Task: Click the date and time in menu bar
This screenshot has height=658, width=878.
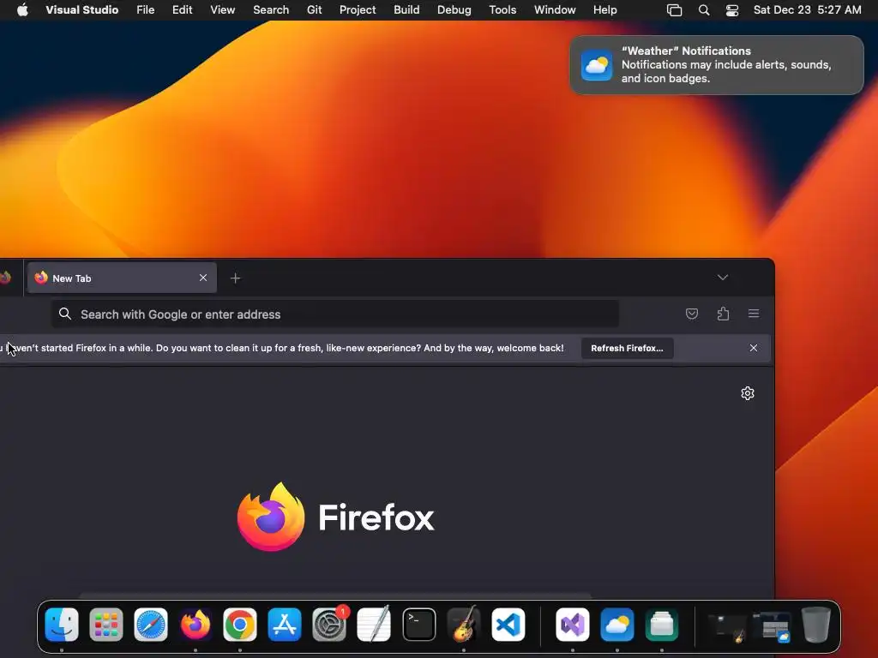Action: (x=808, y=10)
